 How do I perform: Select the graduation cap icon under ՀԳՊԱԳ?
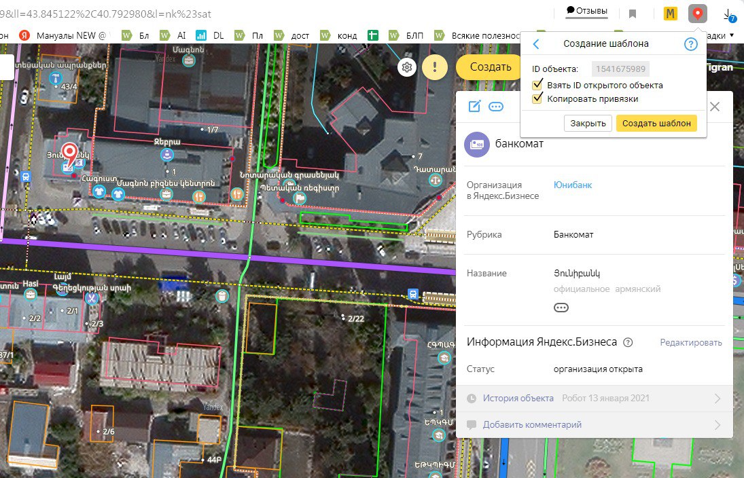pyautogui.click(x=444, y=358)
